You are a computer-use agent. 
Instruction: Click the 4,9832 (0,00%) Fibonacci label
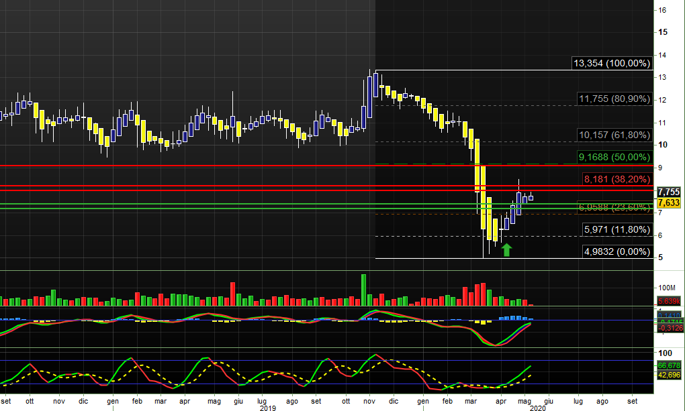(x=616, y=251)
